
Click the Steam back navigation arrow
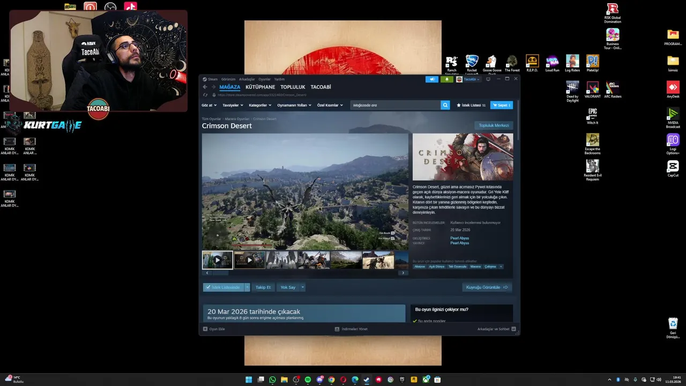point(205,87)
